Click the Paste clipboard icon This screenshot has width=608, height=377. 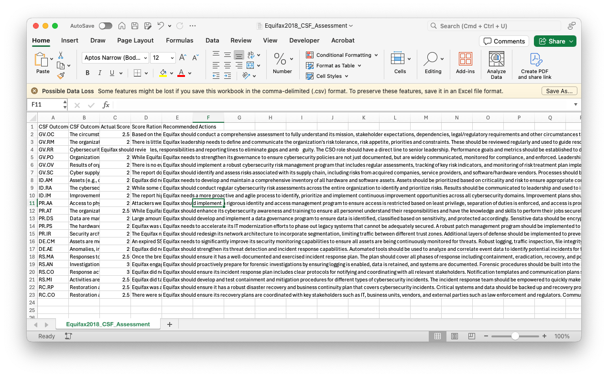pyautogui.click(x=42, y=60)
